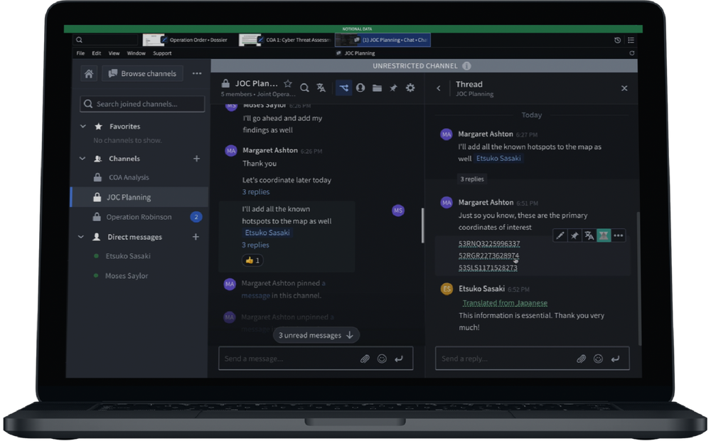
Task: Open the File menu
Action: [80, 53]
